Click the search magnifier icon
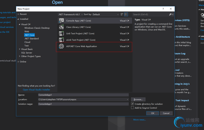Screen dimensions: 204x130 point(170,14)
